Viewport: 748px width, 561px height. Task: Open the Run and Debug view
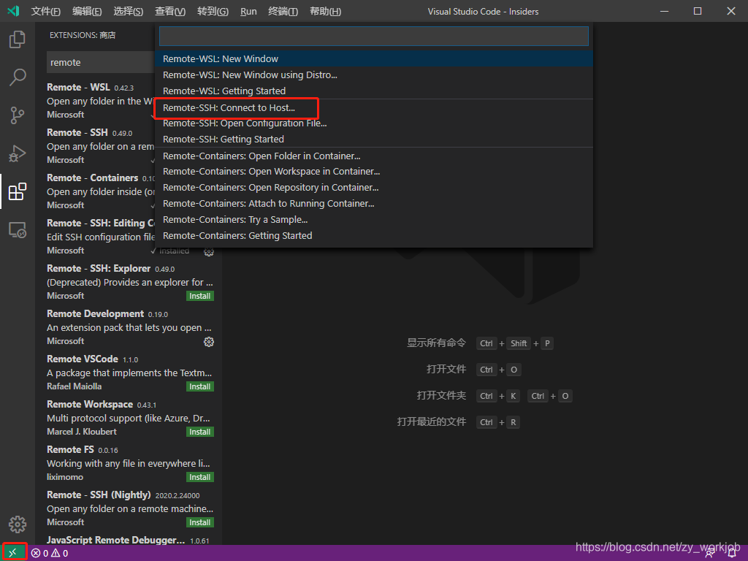[18, 153]
